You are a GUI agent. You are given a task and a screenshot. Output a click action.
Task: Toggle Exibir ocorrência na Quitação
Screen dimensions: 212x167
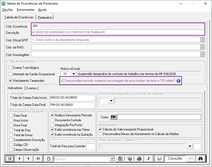click(x=52, y=134)
